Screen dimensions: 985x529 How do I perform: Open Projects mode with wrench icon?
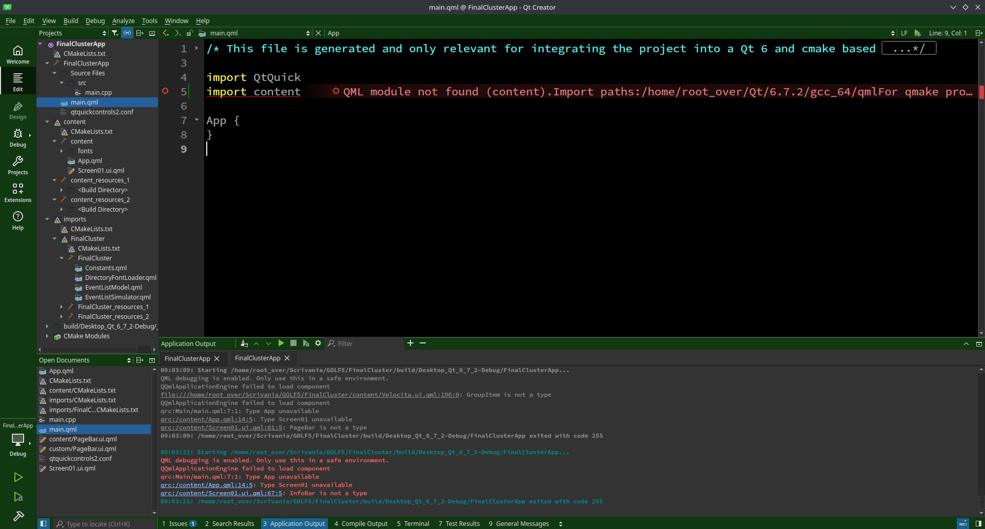coord(18,165)
